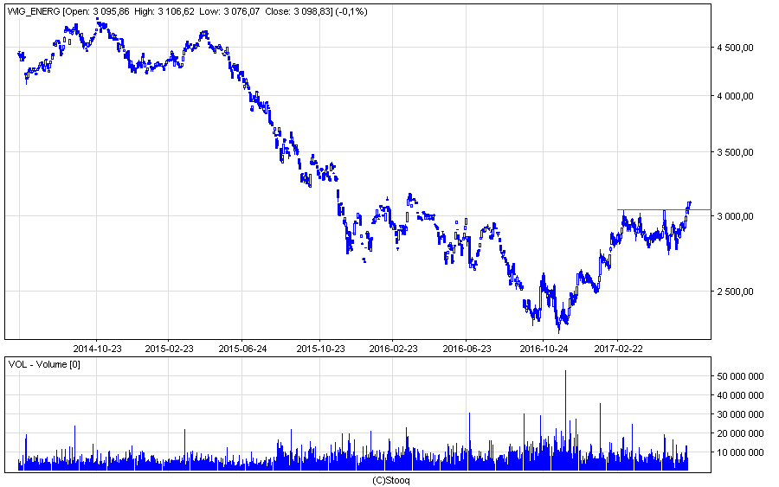Click the tallest volume spike bar
This screenshot has width=779, height=487.
tap(565, 420)
